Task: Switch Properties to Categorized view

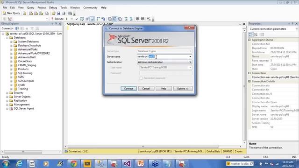Action: click(251, 35)
